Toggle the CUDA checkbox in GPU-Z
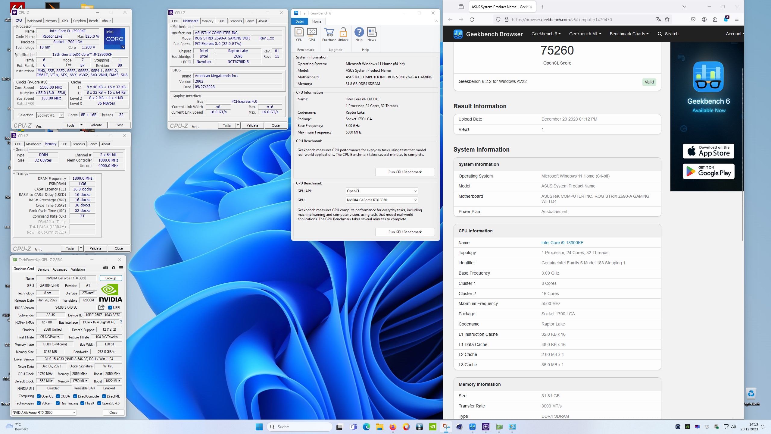The width and height of the screenshot is (771, 434). point(58,396)
